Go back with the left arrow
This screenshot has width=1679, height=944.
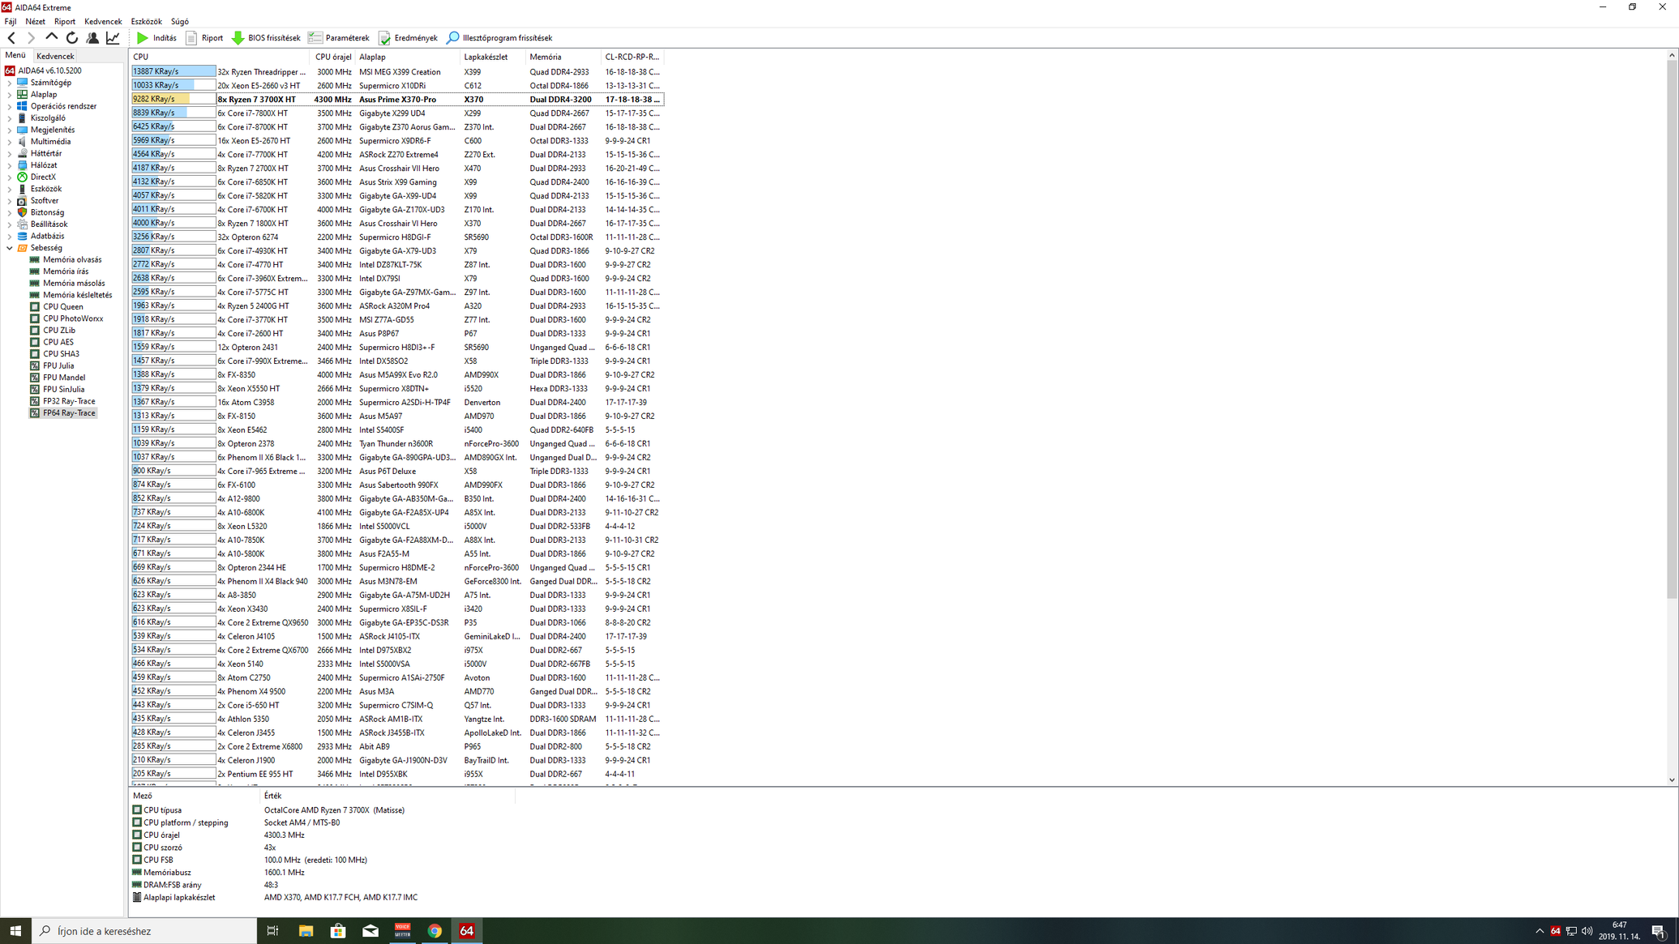[x=11, y=38]
